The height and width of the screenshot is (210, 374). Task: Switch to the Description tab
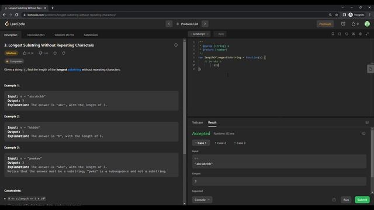click(11, 35)
